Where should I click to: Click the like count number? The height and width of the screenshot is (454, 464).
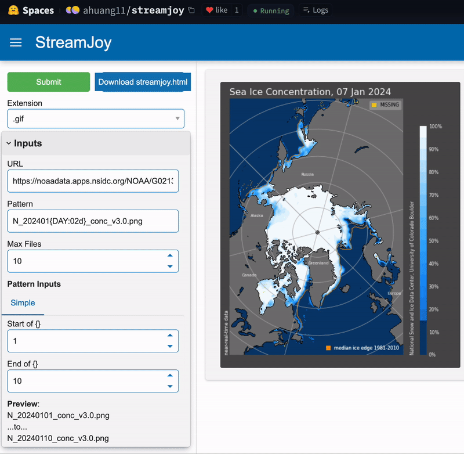237,10
